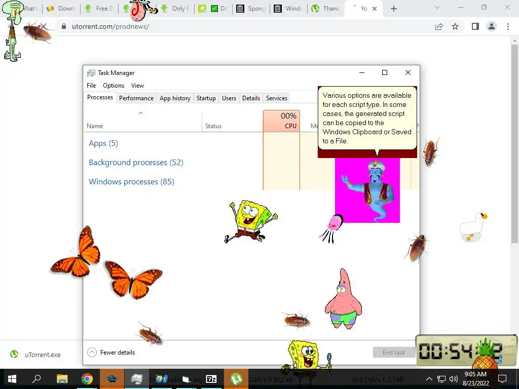
Task: Open the uTorrent taskbar icon
Action: (x=236, y=379)
